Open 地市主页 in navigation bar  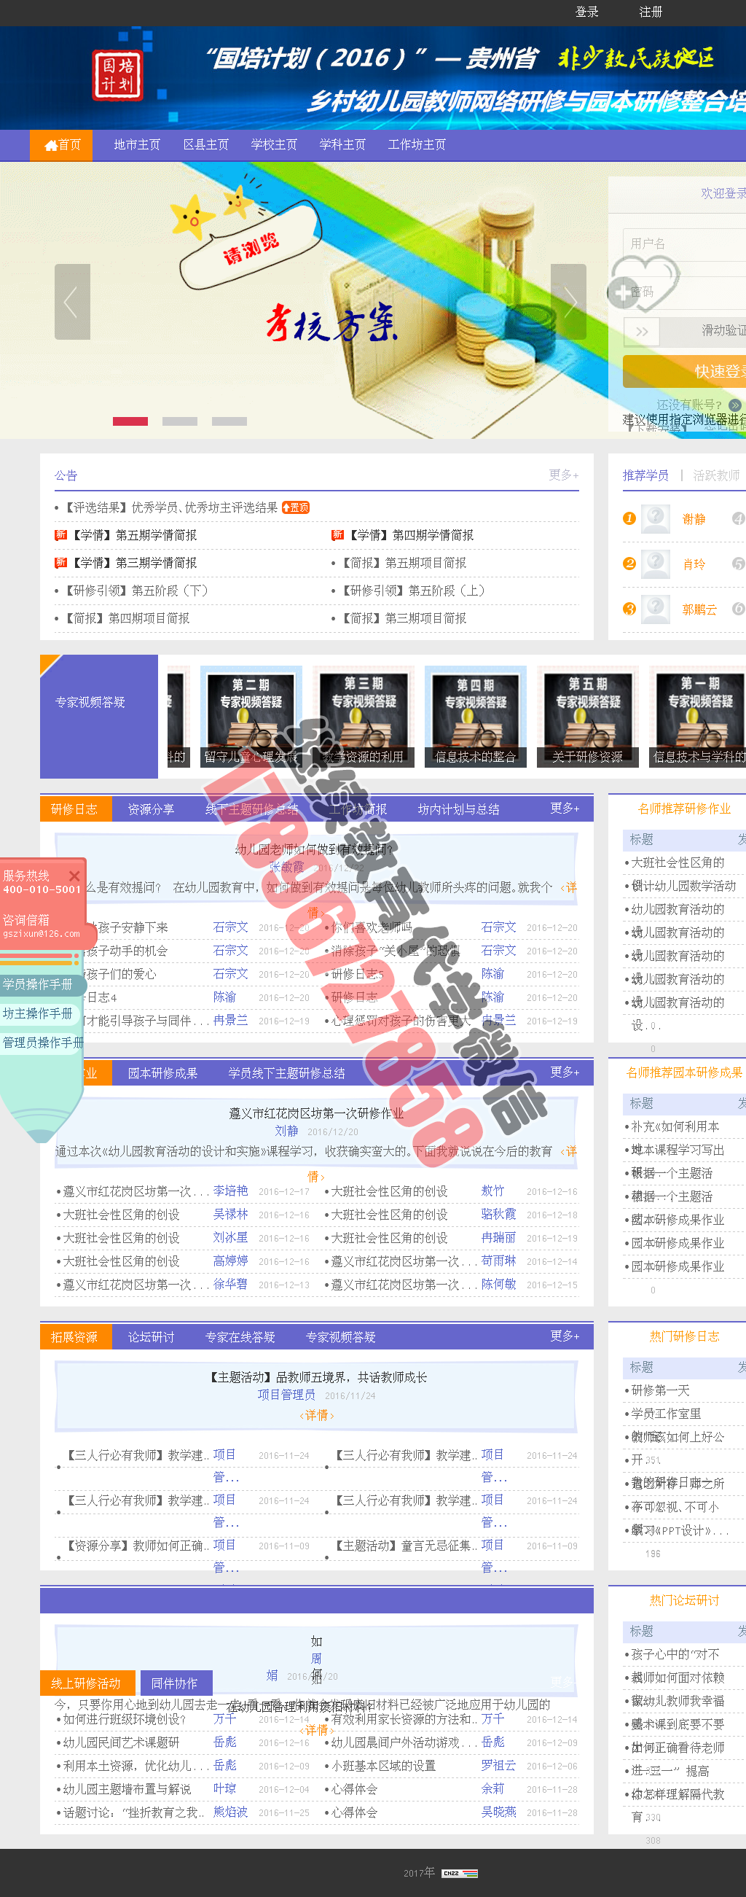click(137, 145)
